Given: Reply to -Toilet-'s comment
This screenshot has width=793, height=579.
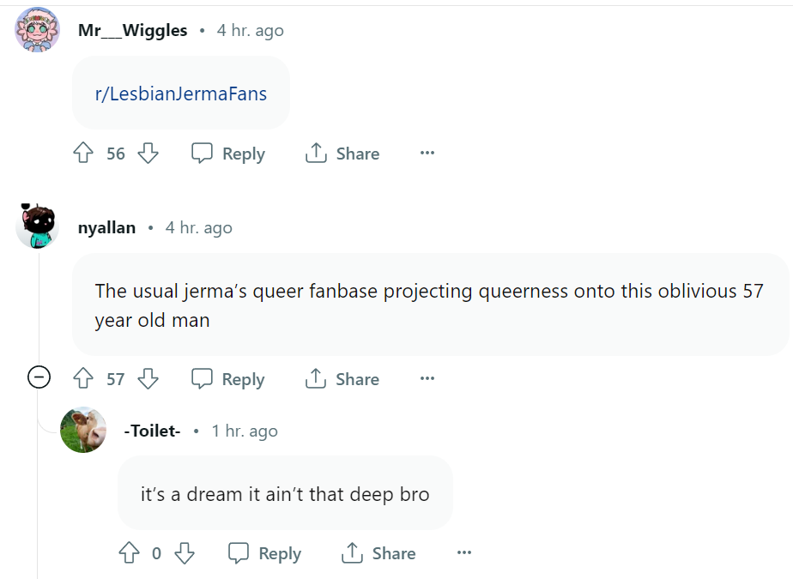Looking at the screenshot, I should coord(264,553).
